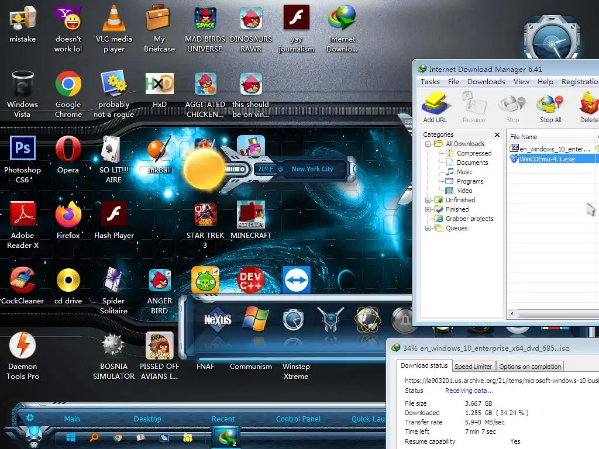The image size is (599, 449).
Task: Open the Tasks menu in IDM
Action: 430,82
